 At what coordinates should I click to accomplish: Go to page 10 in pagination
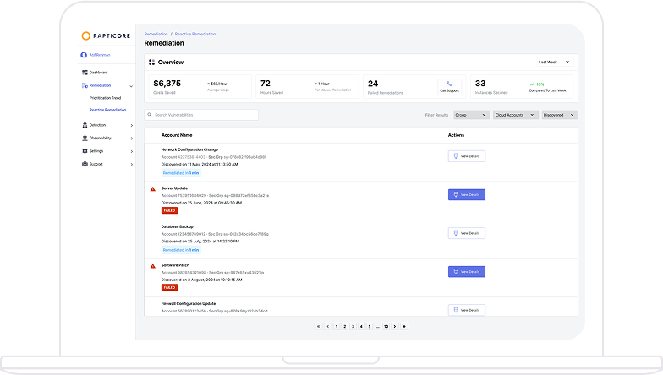tap(386, 326)
